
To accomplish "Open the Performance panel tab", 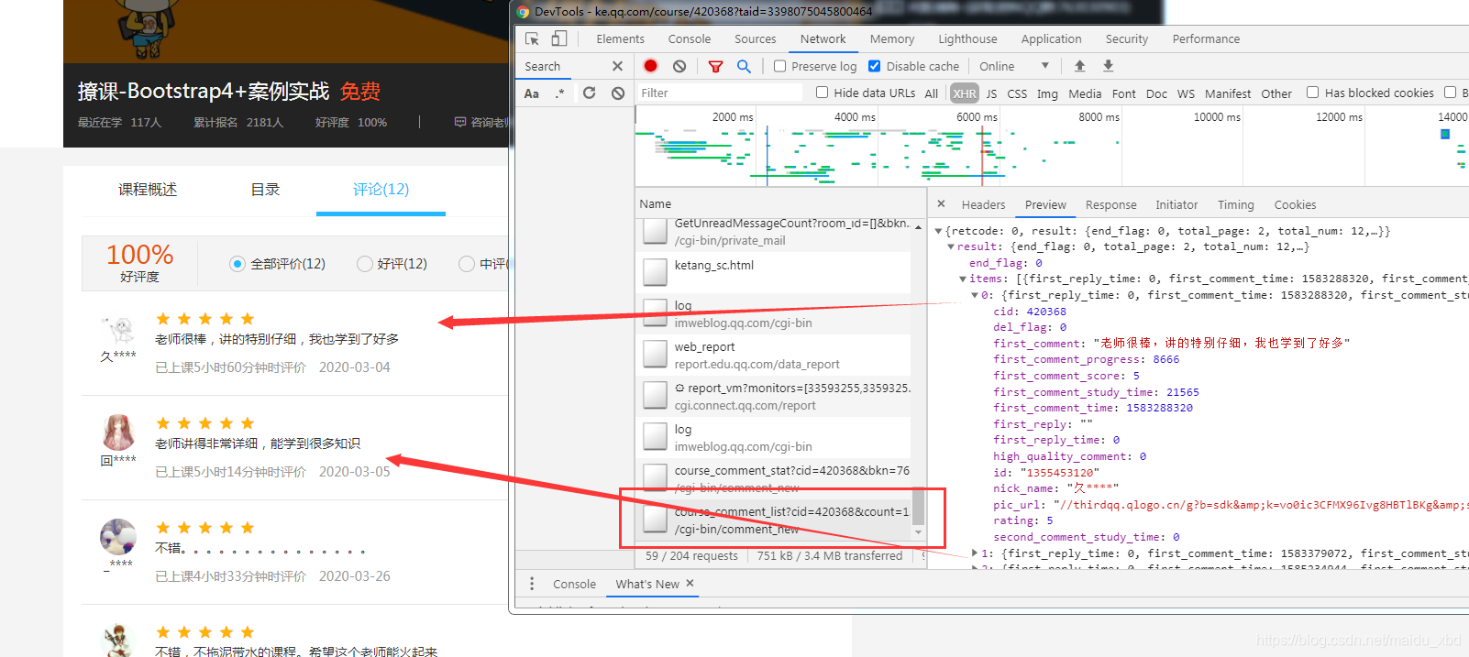I will (x=1206, y=38).
